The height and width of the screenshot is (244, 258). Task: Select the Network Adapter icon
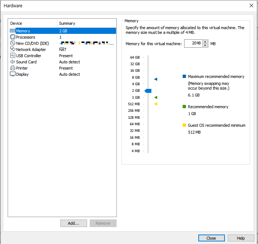[12, 50]
